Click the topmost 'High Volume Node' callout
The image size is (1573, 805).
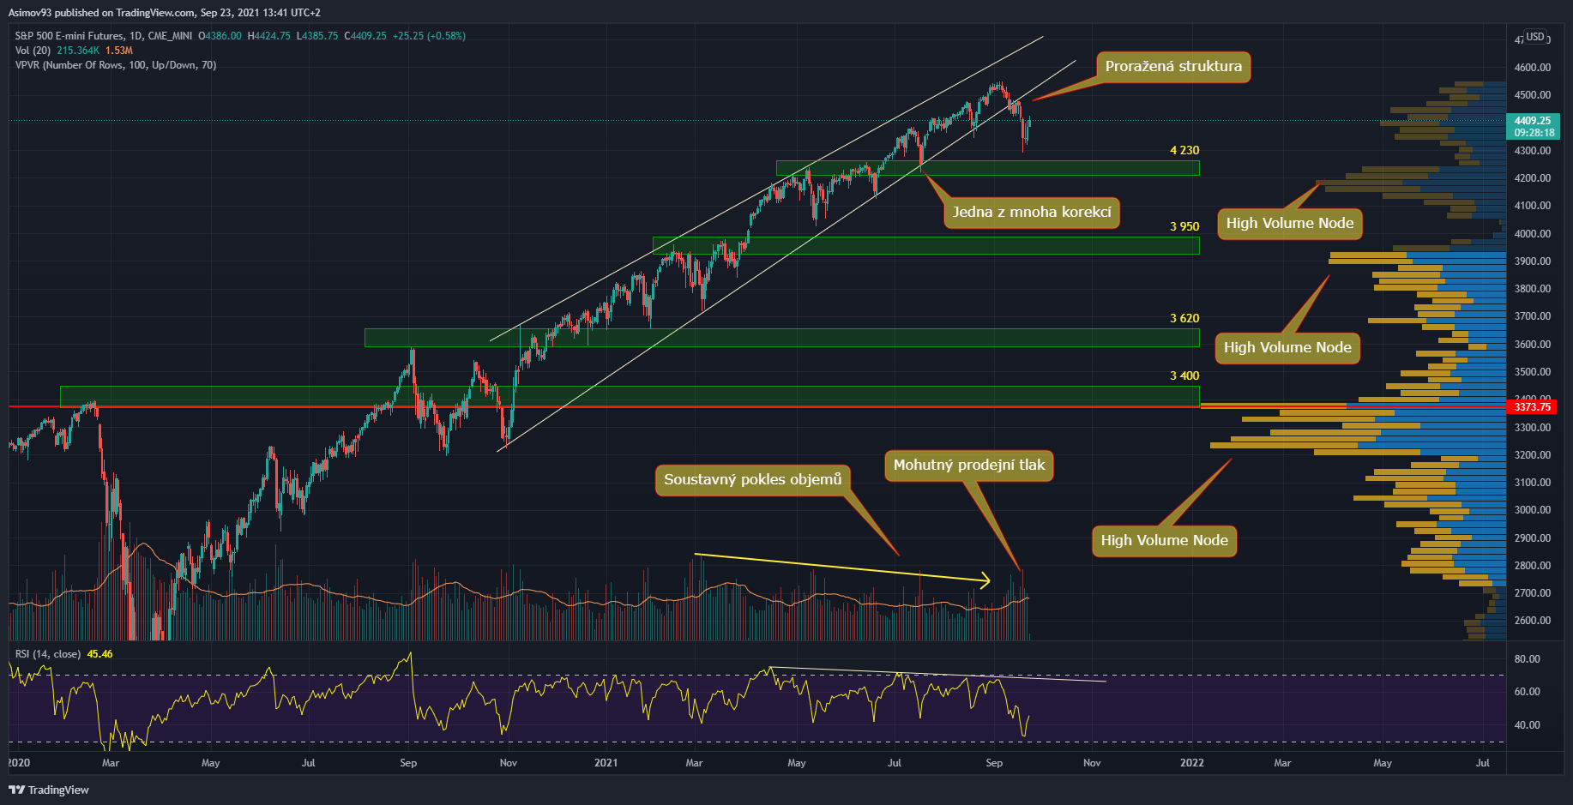tap(1289, 224)
